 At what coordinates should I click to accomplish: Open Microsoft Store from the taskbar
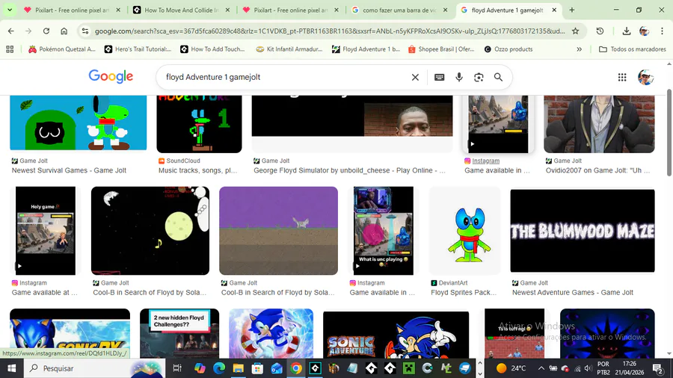(257, 368)
